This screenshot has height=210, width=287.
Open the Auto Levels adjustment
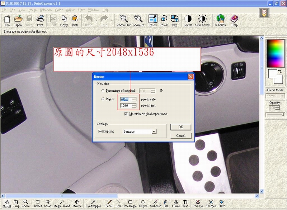tap(202, 20)
